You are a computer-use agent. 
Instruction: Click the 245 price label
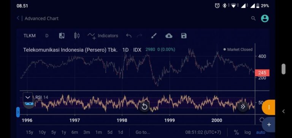(x=262, y=73)
